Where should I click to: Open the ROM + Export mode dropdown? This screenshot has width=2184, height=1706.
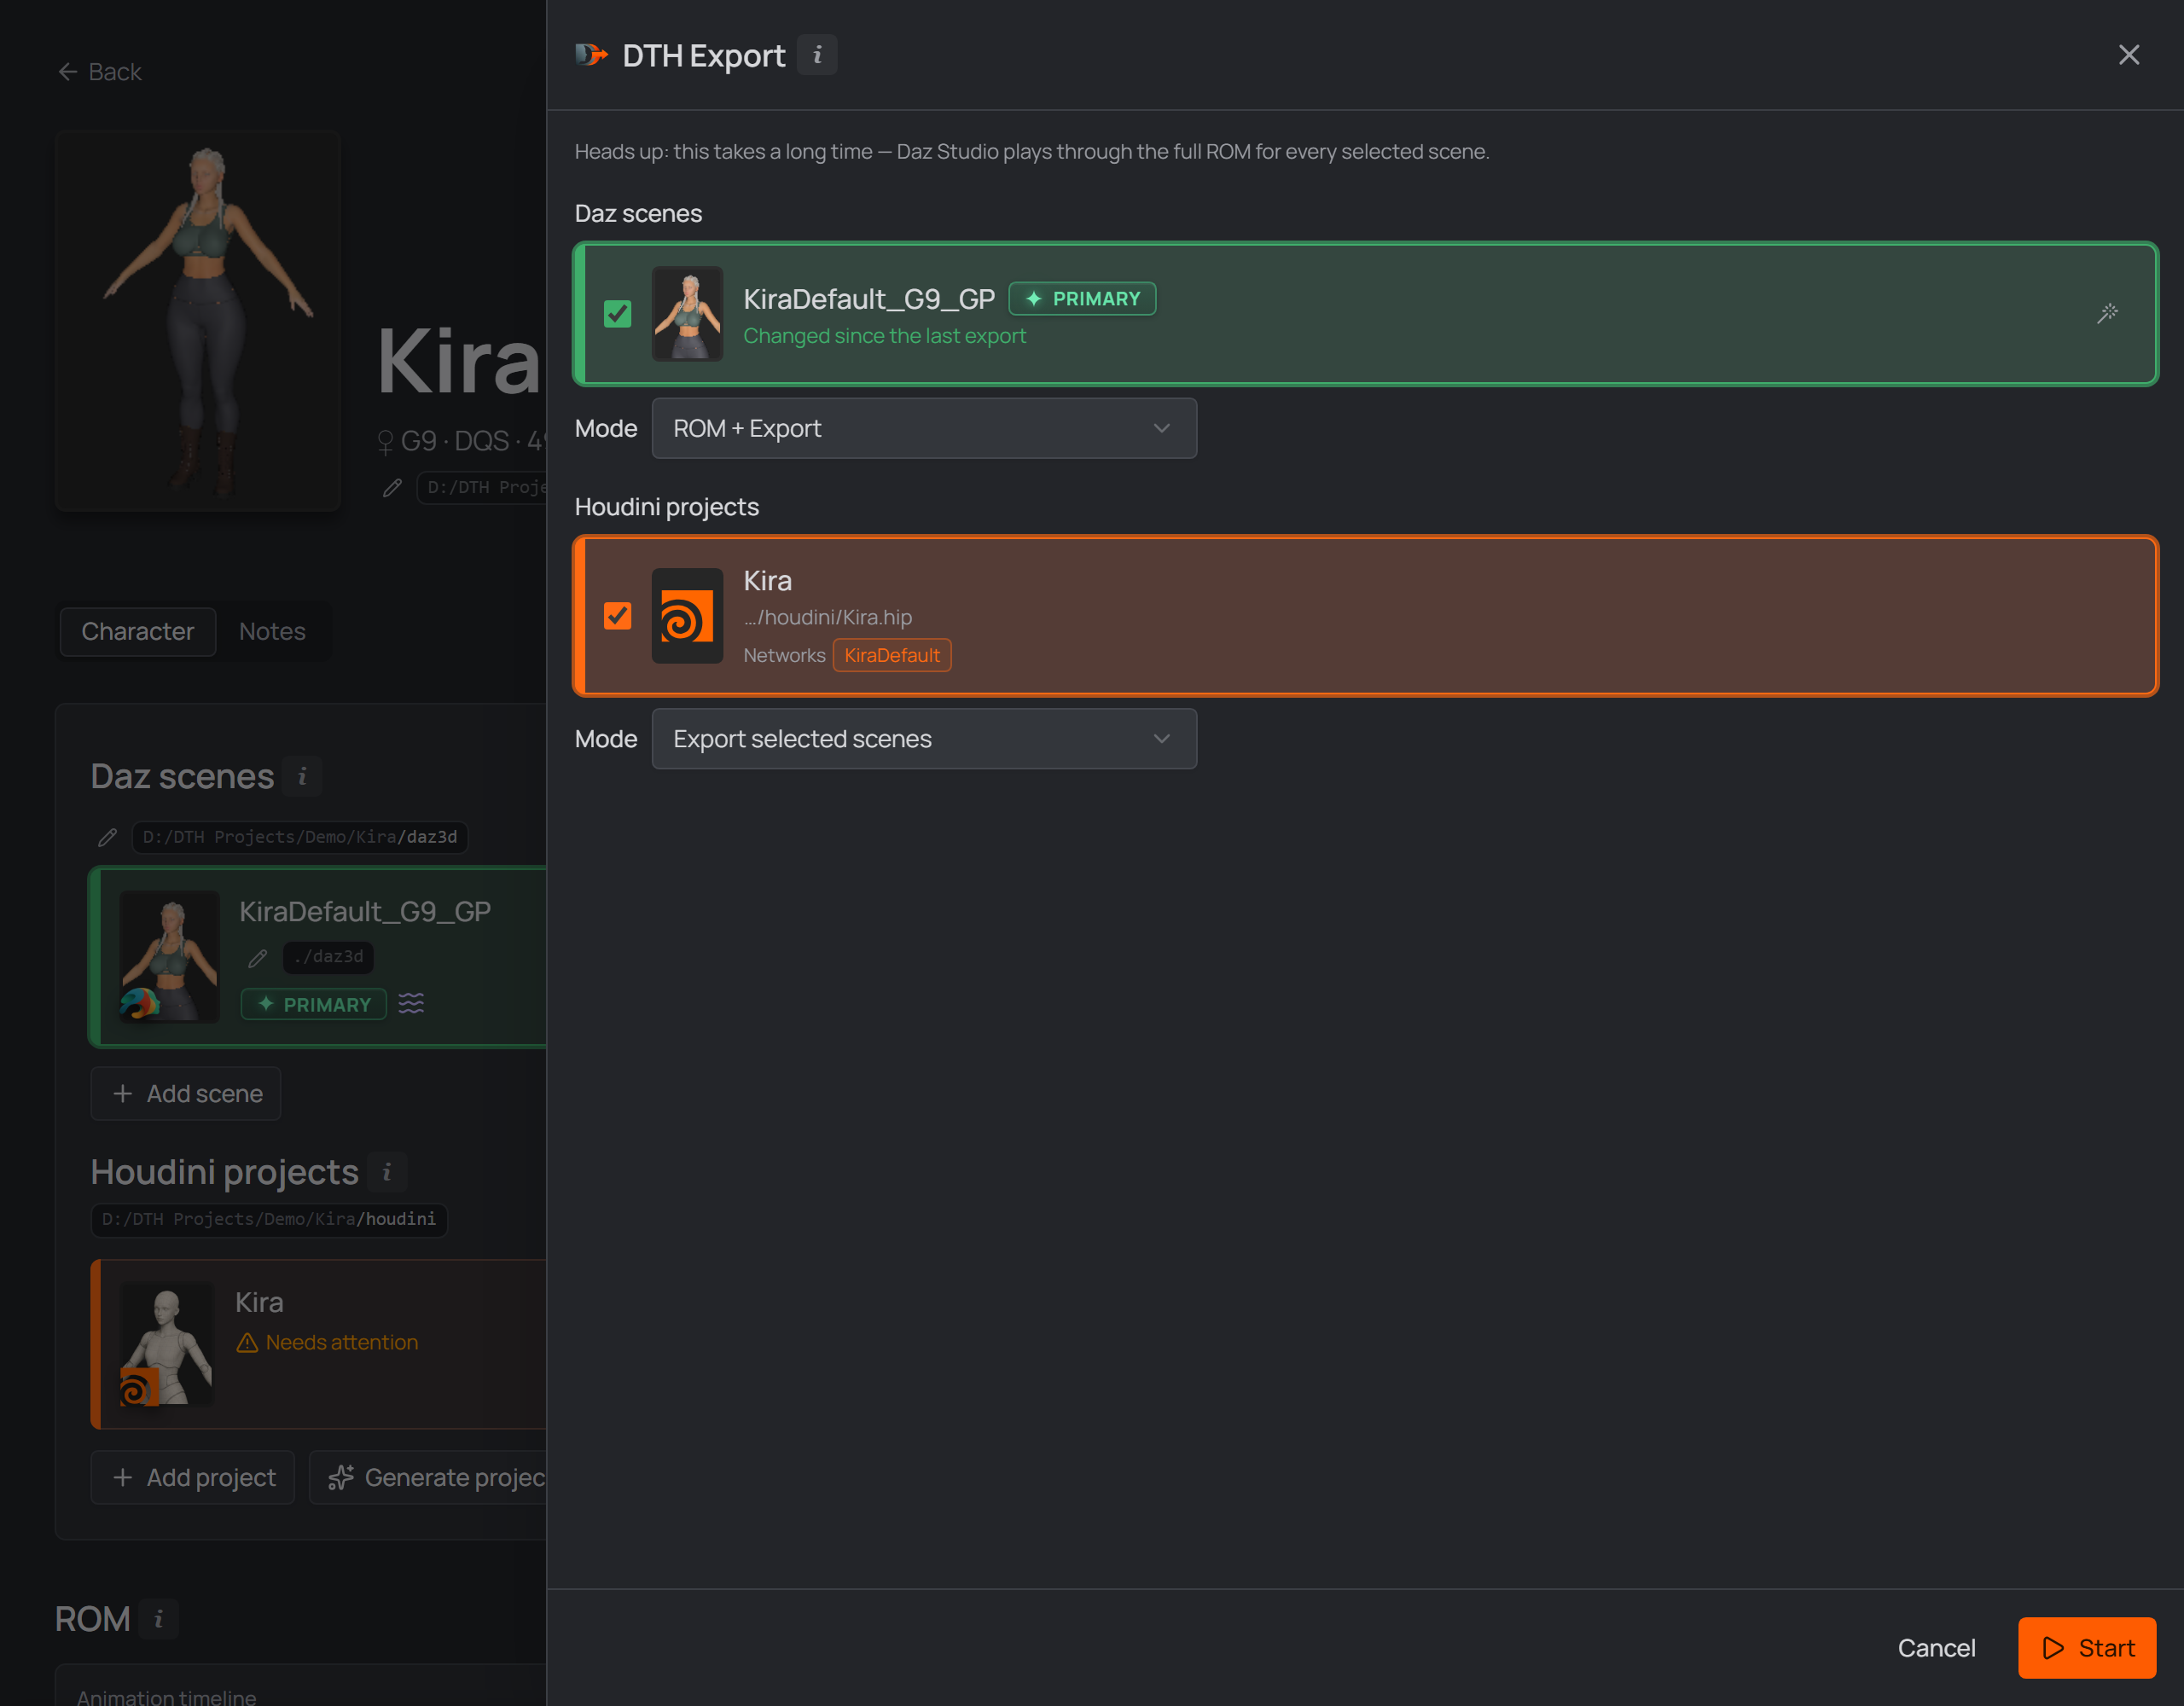[x=924, y=429]
